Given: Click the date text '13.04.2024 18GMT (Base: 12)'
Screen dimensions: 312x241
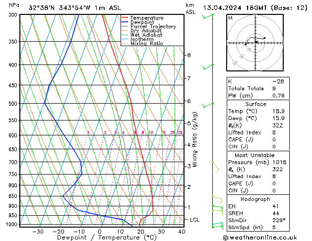Looking at the screenshot, I should (x=255, y=8).
